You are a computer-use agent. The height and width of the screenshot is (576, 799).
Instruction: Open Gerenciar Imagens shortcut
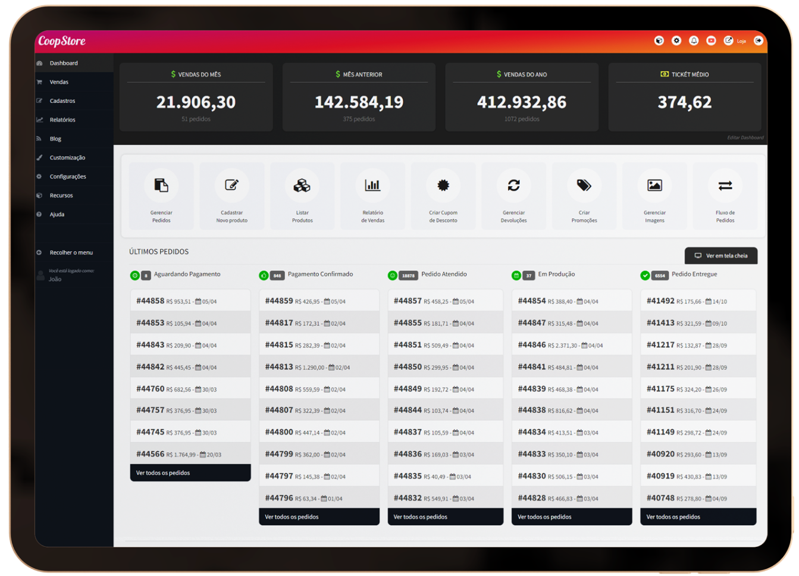[654, 196]
